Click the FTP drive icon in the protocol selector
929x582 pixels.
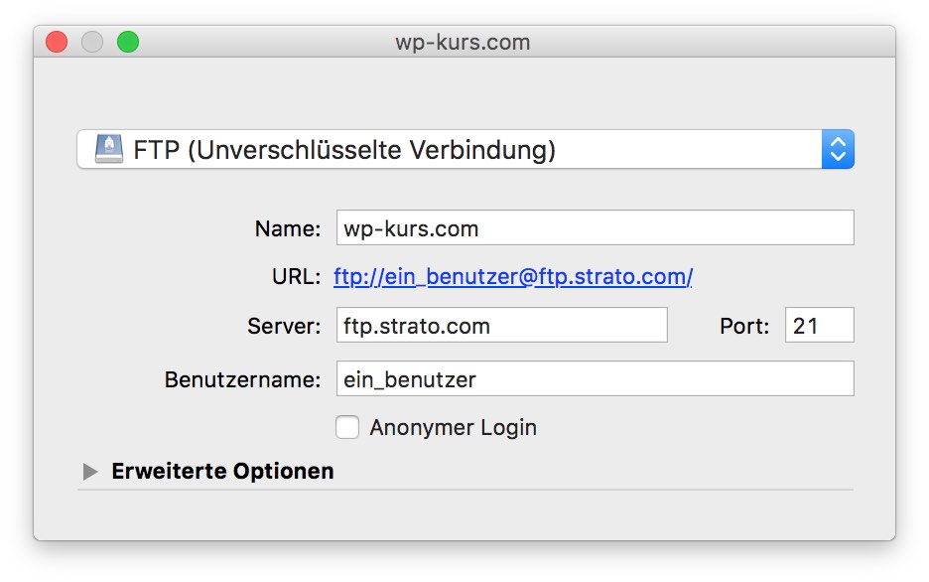[108, 150]
